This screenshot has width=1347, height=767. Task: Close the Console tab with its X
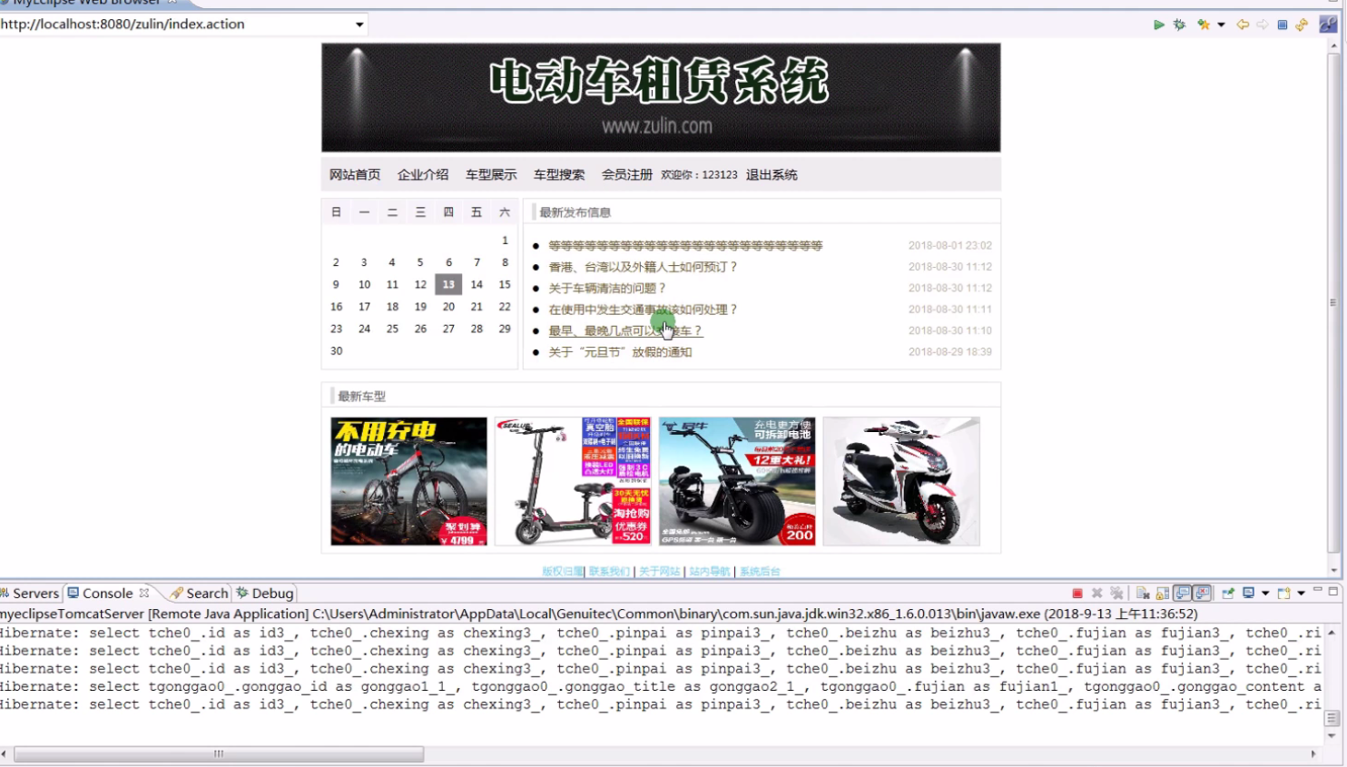143,593
